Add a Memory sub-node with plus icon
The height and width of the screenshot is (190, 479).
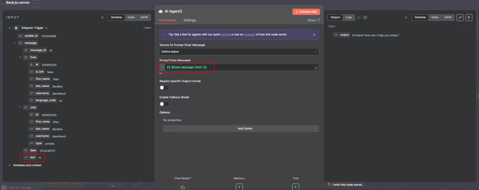point(239,187)
